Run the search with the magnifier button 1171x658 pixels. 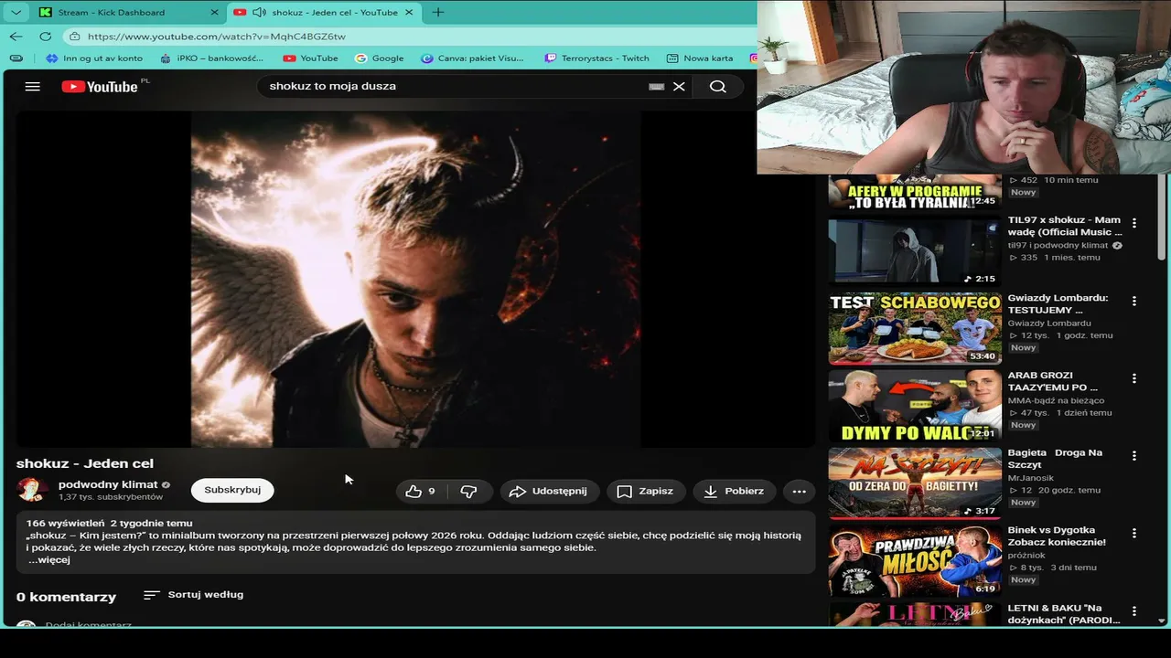tap(718, 86)
